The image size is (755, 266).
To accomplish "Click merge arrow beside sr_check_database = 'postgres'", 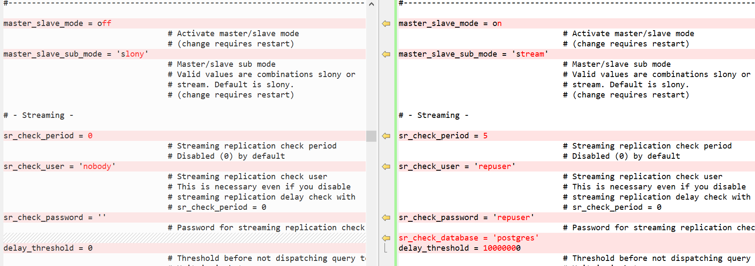I will 386,238.
